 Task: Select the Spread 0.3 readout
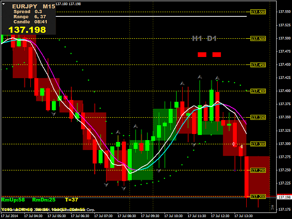point(28,12)
